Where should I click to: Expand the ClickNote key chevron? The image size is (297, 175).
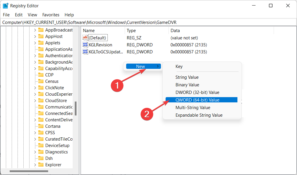tap(35, 88)
